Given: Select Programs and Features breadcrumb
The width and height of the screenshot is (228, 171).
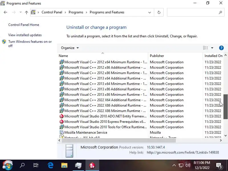Looking at the screenshot, I should [107, 12].
